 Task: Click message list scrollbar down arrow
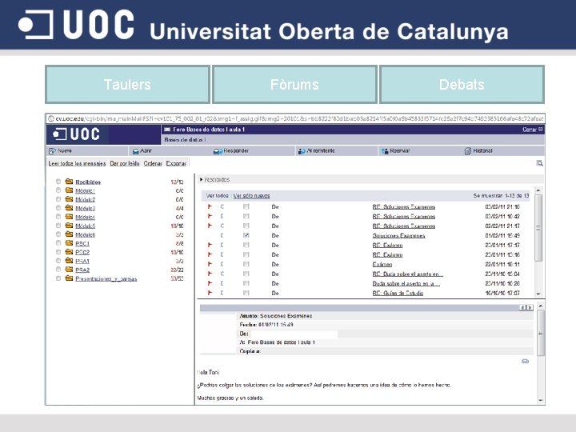[538, 294]
